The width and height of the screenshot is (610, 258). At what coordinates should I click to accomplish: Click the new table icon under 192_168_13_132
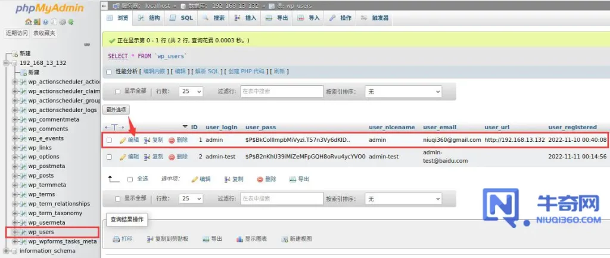pos(23,72)
